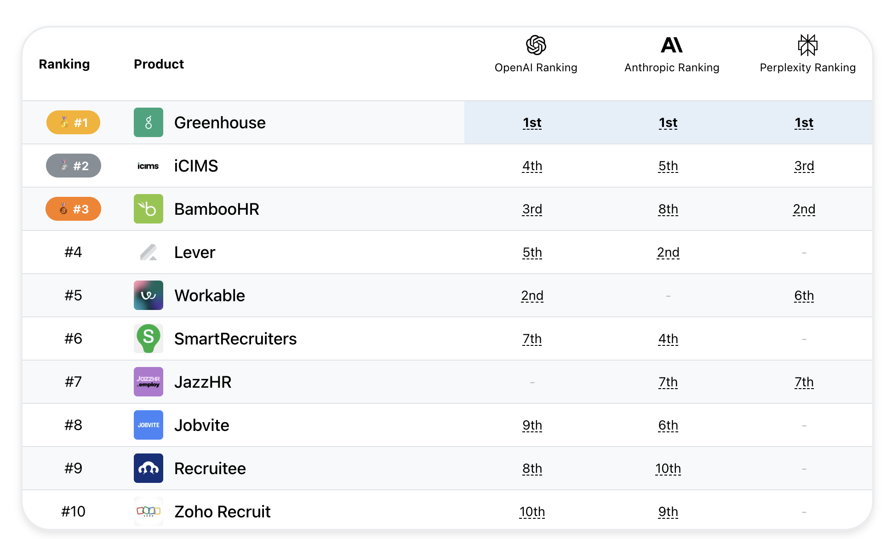This screenshot has height=539, width=892.
Task: Click the JazzHR purple logo
Action: pos(149,382)
